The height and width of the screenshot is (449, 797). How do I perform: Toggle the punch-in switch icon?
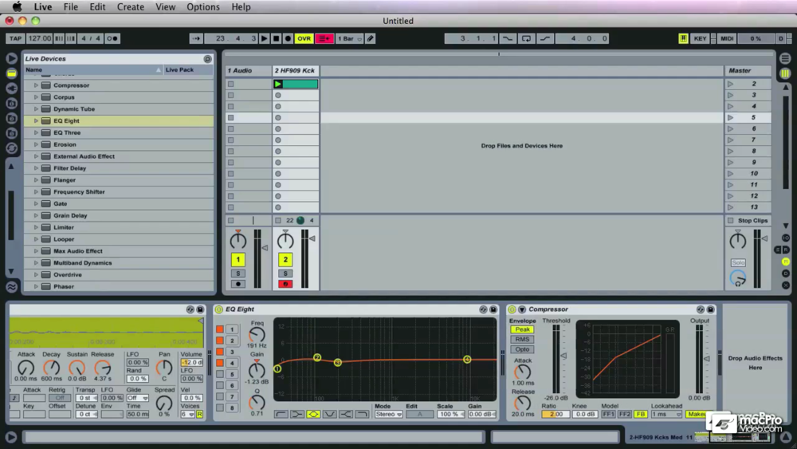point(507,38)
